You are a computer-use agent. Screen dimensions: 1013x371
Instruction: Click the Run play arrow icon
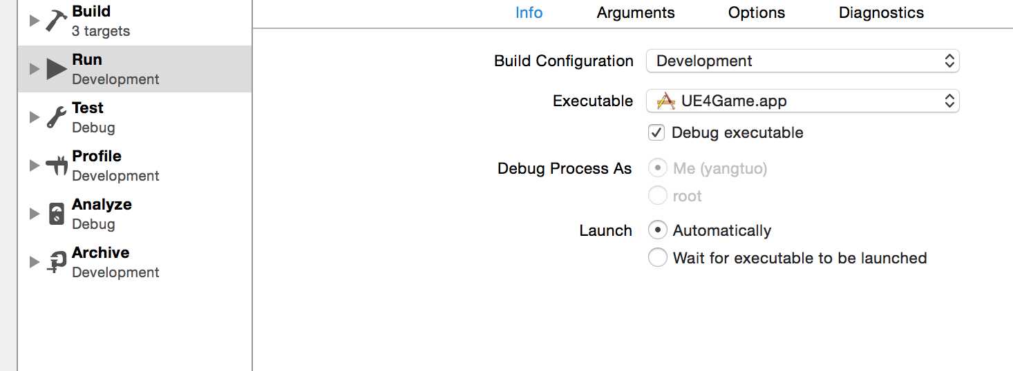[x=56, y=69]
